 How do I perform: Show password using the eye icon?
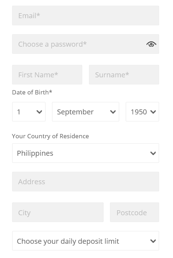click(151, 44)
